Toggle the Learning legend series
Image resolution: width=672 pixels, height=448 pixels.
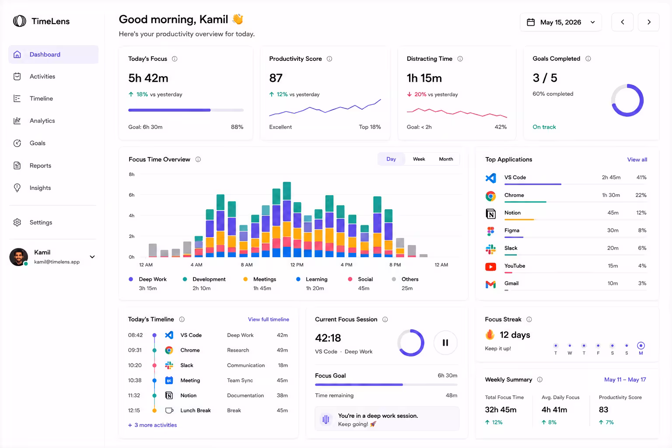[x=311, y=283]
